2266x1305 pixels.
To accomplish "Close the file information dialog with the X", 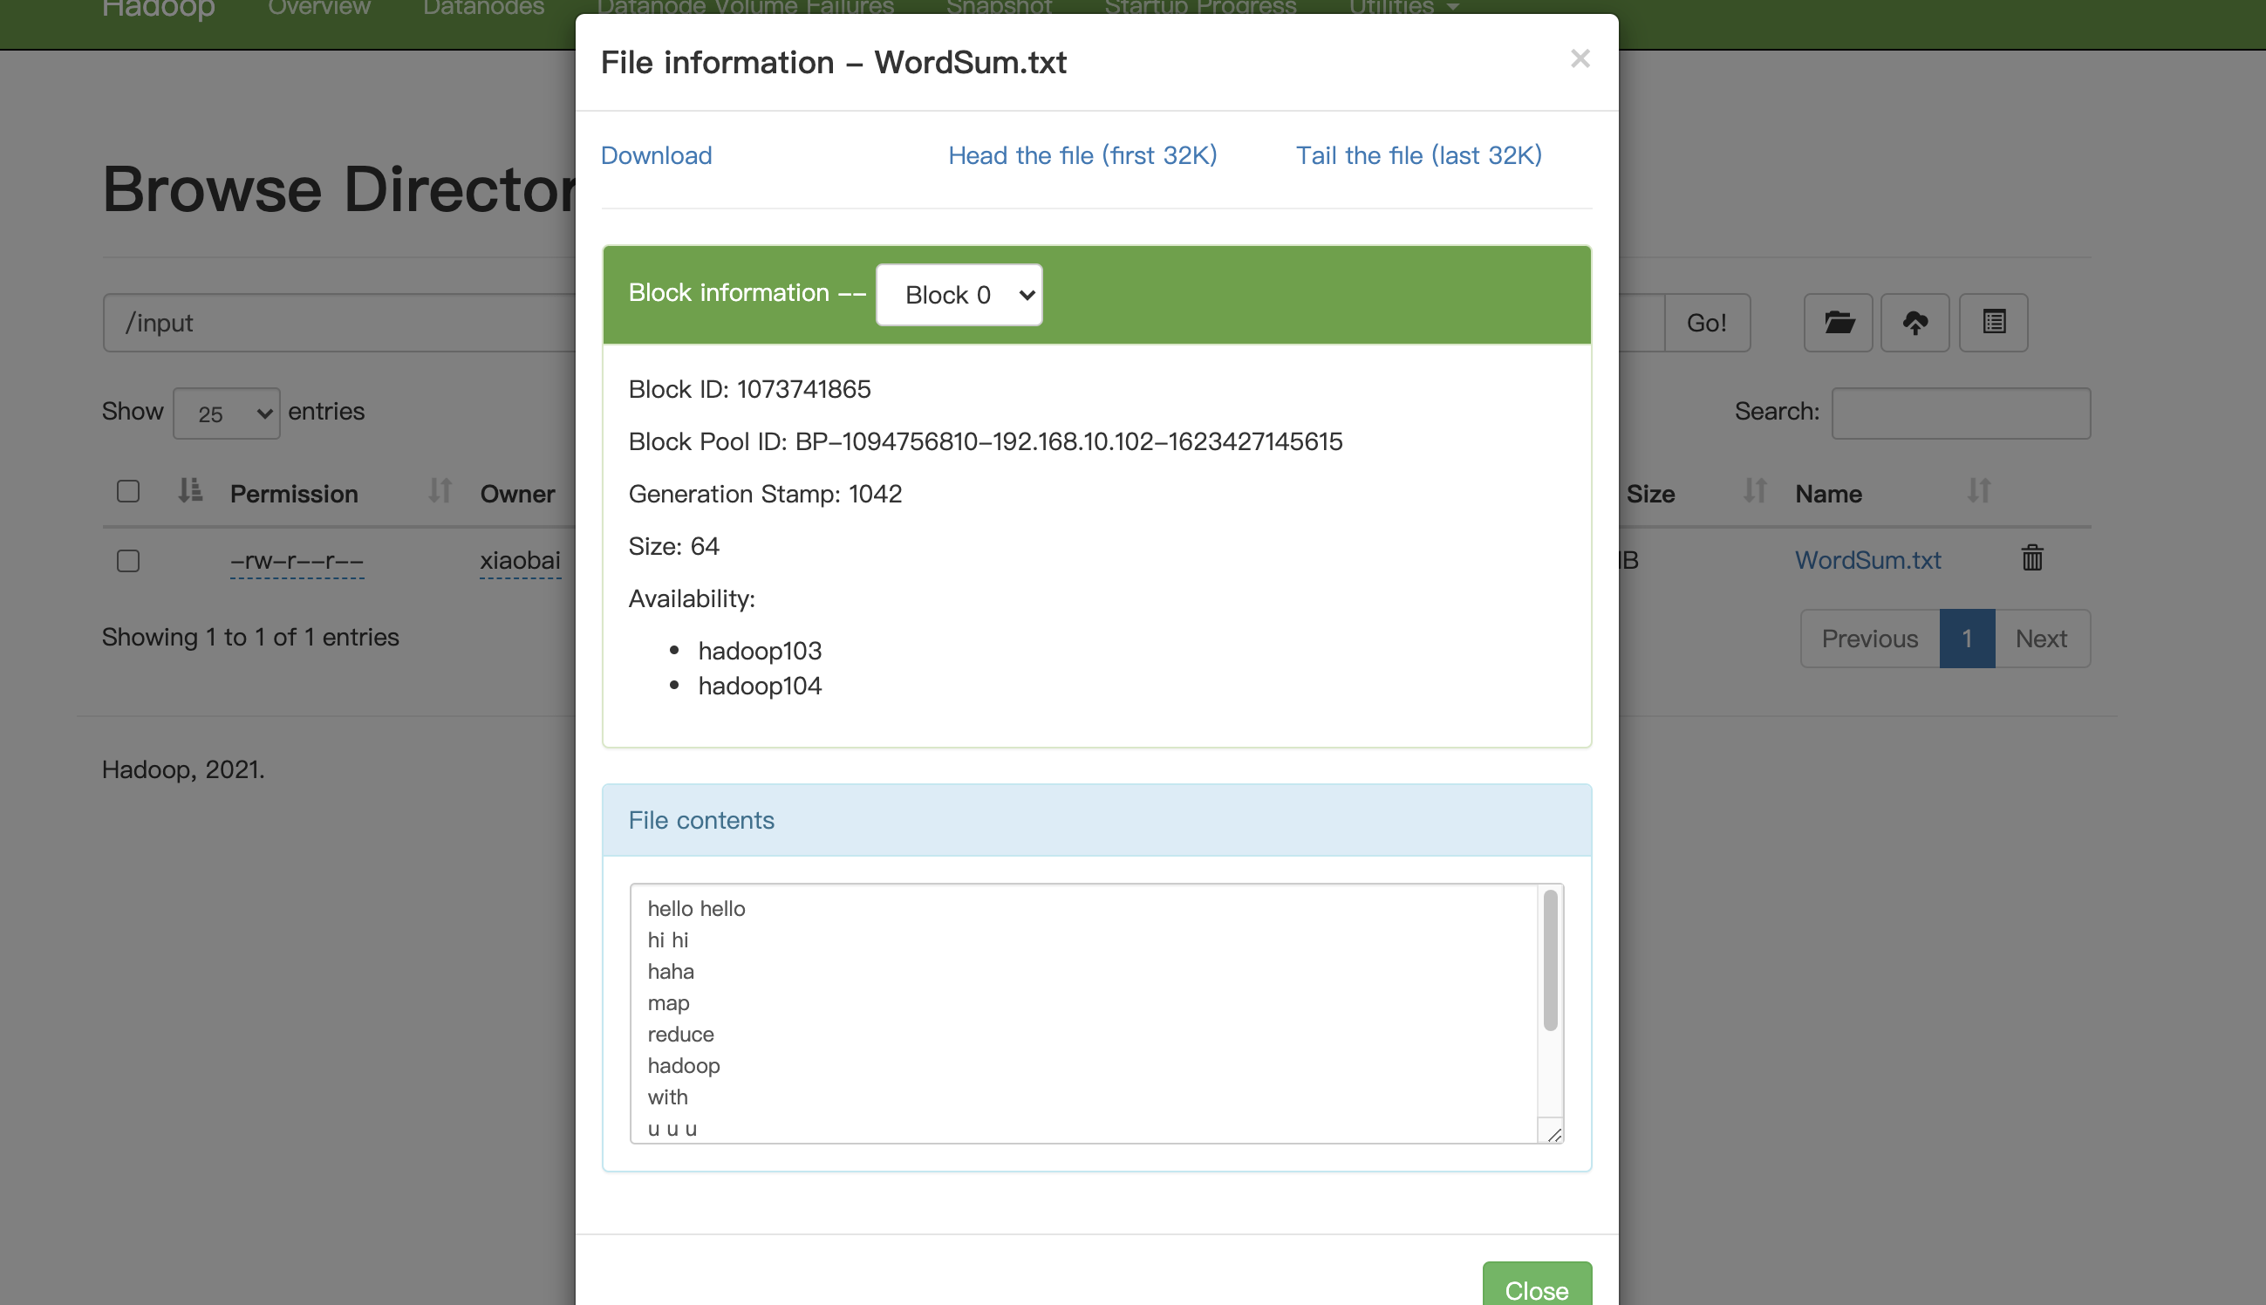I will coord(1580,59).
